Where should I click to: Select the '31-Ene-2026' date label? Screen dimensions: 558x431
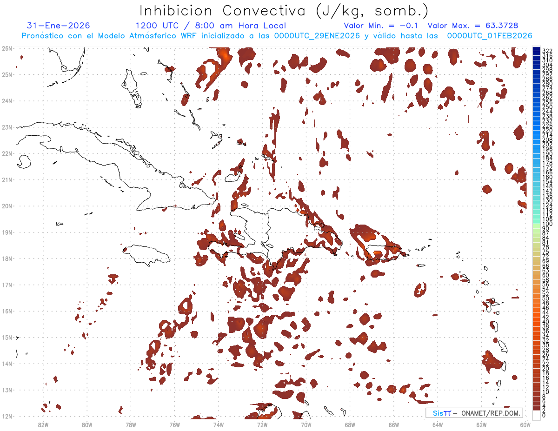point(59,26)
